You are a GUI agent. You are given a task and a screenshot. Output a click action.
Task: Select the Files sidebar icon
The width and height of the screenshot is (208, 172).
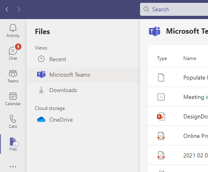pyautogui.click(x=13, y=144)
